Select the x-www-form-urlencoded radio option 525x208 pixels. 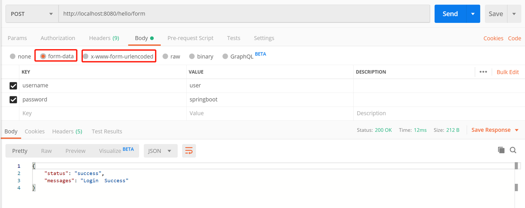click(x=86, y=56)
